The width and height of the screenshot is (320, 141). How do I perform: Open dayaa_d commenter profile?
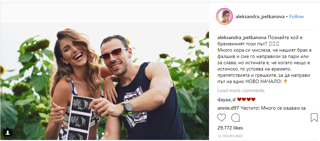tap(226, 99)
